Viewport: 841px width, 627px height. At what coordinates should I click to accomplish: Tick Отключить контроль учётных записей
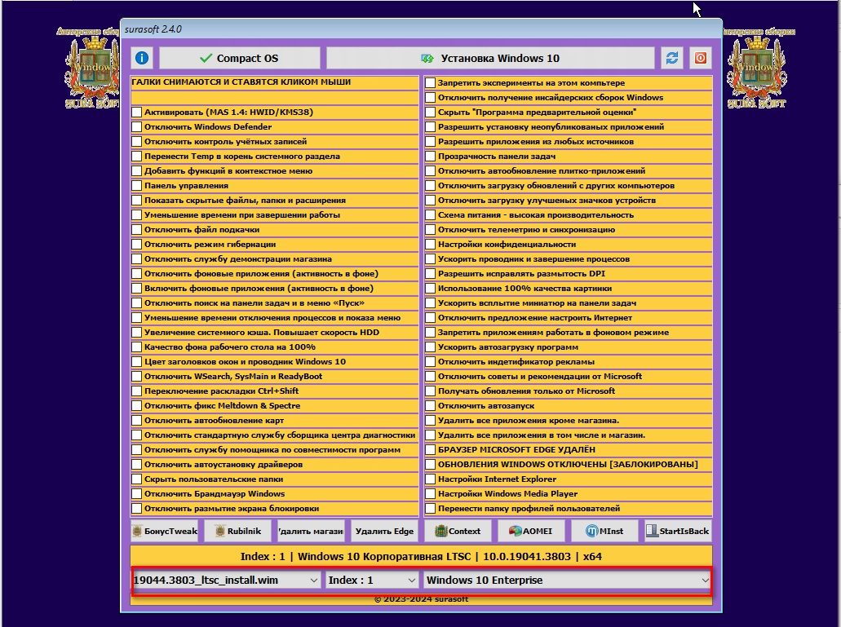(x=137, y=142)
